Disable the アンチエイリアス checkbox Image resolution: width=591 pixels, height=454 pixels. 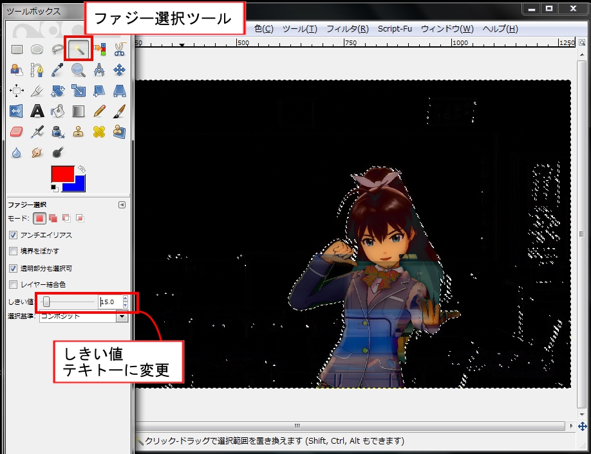14,235
